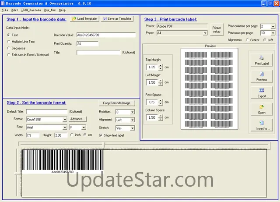Expand the barcode Format dropdown
This screenshot has height=202, width=280.
point(65,119)
